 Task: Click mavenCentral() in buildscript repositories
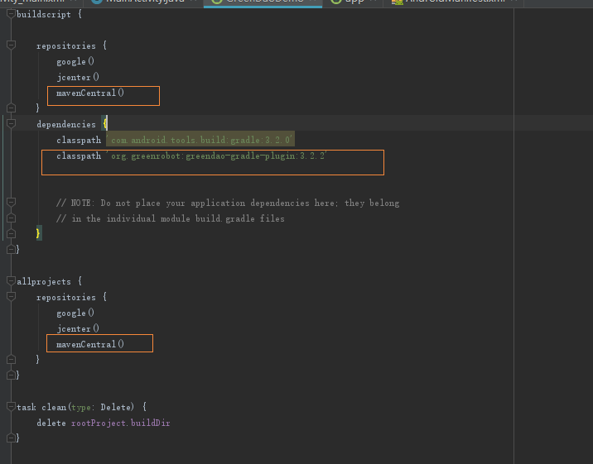(x=90, y=93)
